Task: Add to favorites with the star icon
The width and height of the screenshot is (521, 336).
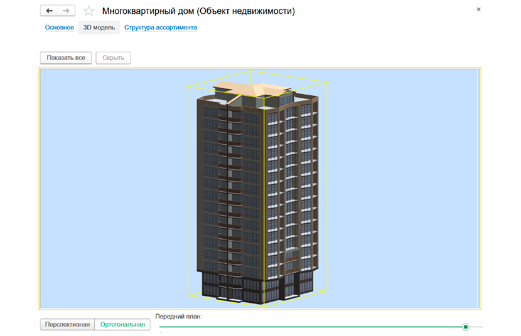Action: pyautogui.click(x=89, y=11)
